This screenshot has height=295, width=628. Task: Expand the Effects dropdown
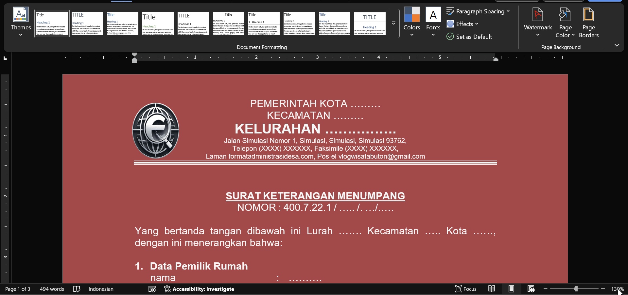[x=463, y=24]
